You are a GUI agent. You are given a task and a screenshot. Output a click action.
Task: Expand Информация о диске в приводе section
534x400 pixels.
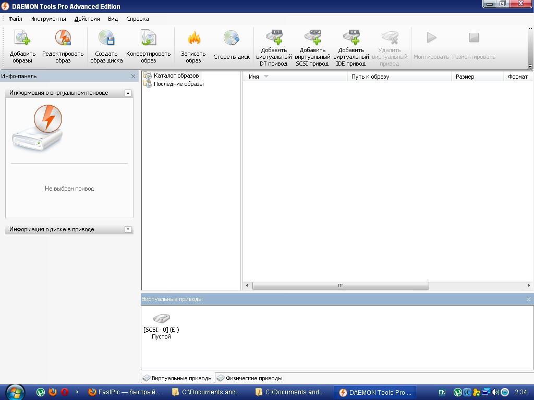click(x=128, y=229)
